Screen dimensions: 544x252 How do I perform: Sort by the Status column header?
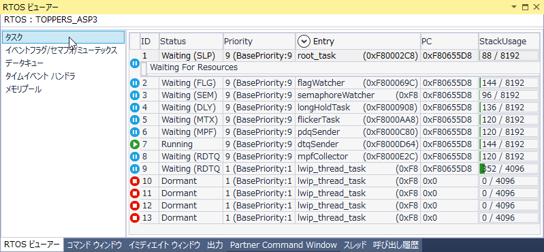(x=191, y=42)
